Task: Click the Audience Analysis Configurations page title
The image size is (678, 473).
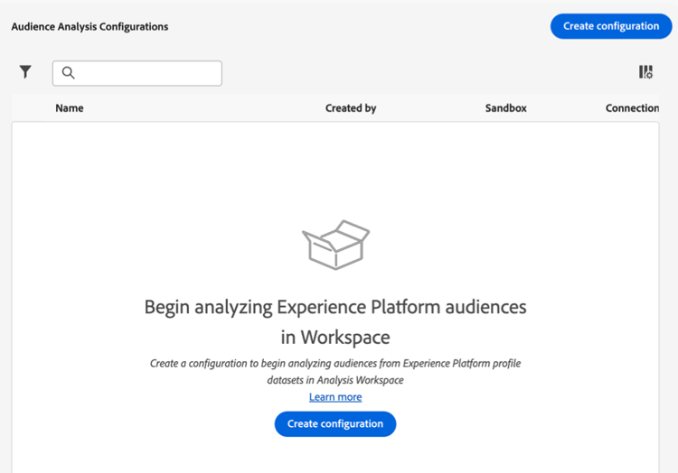Action: pos(89,27)
